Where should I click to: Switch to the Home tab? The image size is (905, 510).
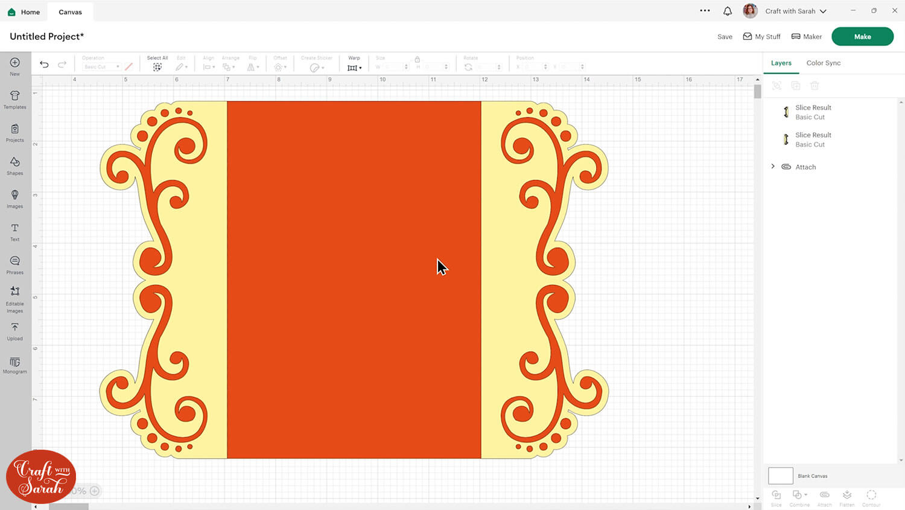[x=24, y=12]
